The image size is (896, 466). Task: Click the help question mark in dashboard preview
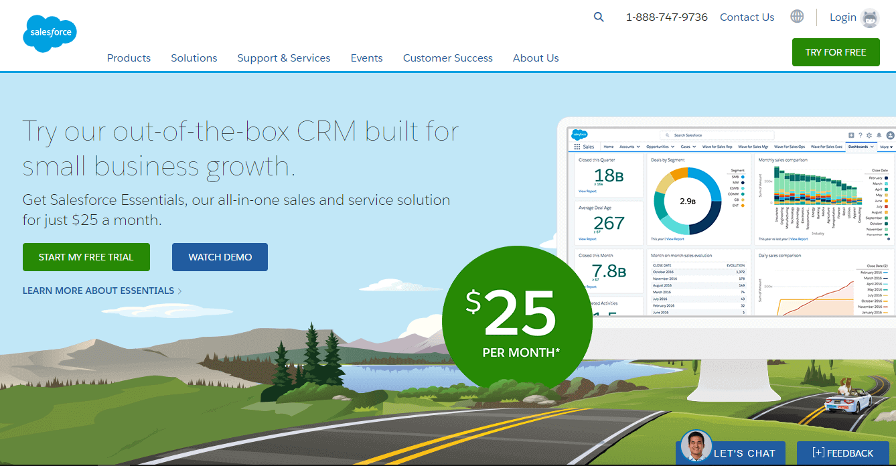point(861,135)
